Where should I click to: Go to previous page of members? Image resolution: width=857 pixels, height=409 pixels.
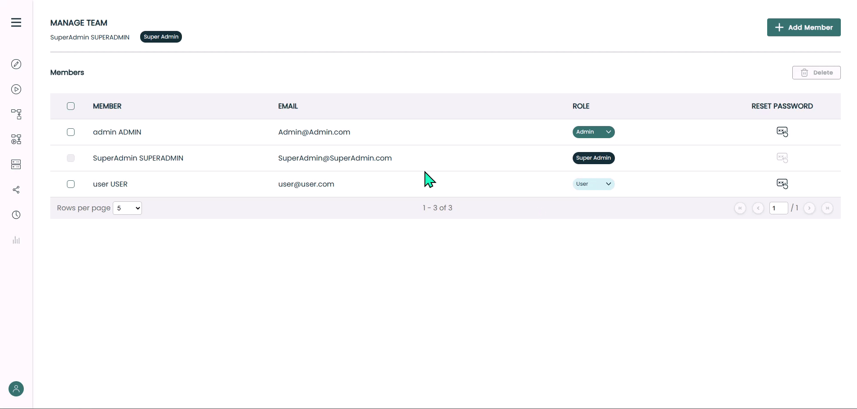pos(758,208)
